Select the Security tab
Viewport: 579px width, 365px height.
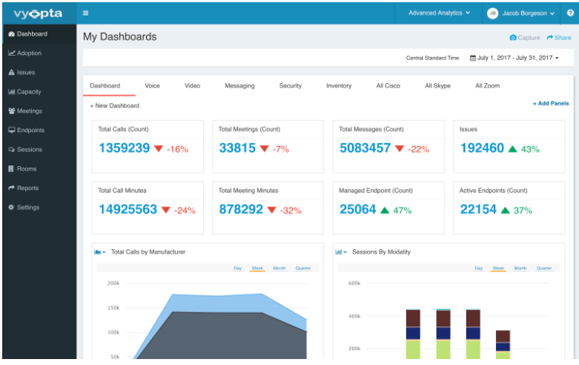click(290, 86)
